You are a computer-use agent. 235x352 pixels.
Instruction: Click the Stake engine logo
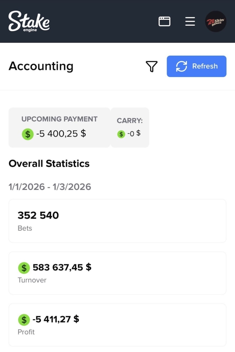[x=29, y=21]
